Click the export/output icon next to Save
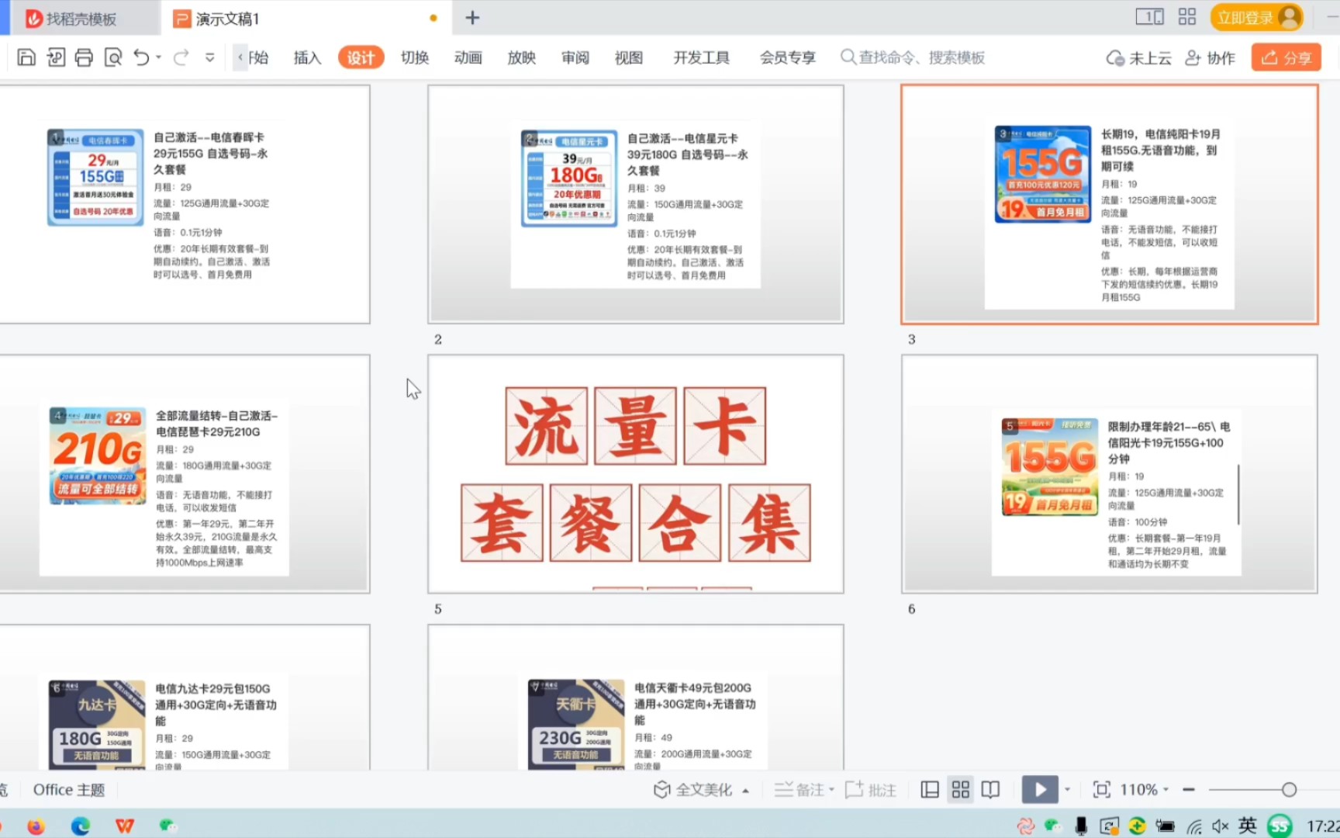 click(56, 57)
